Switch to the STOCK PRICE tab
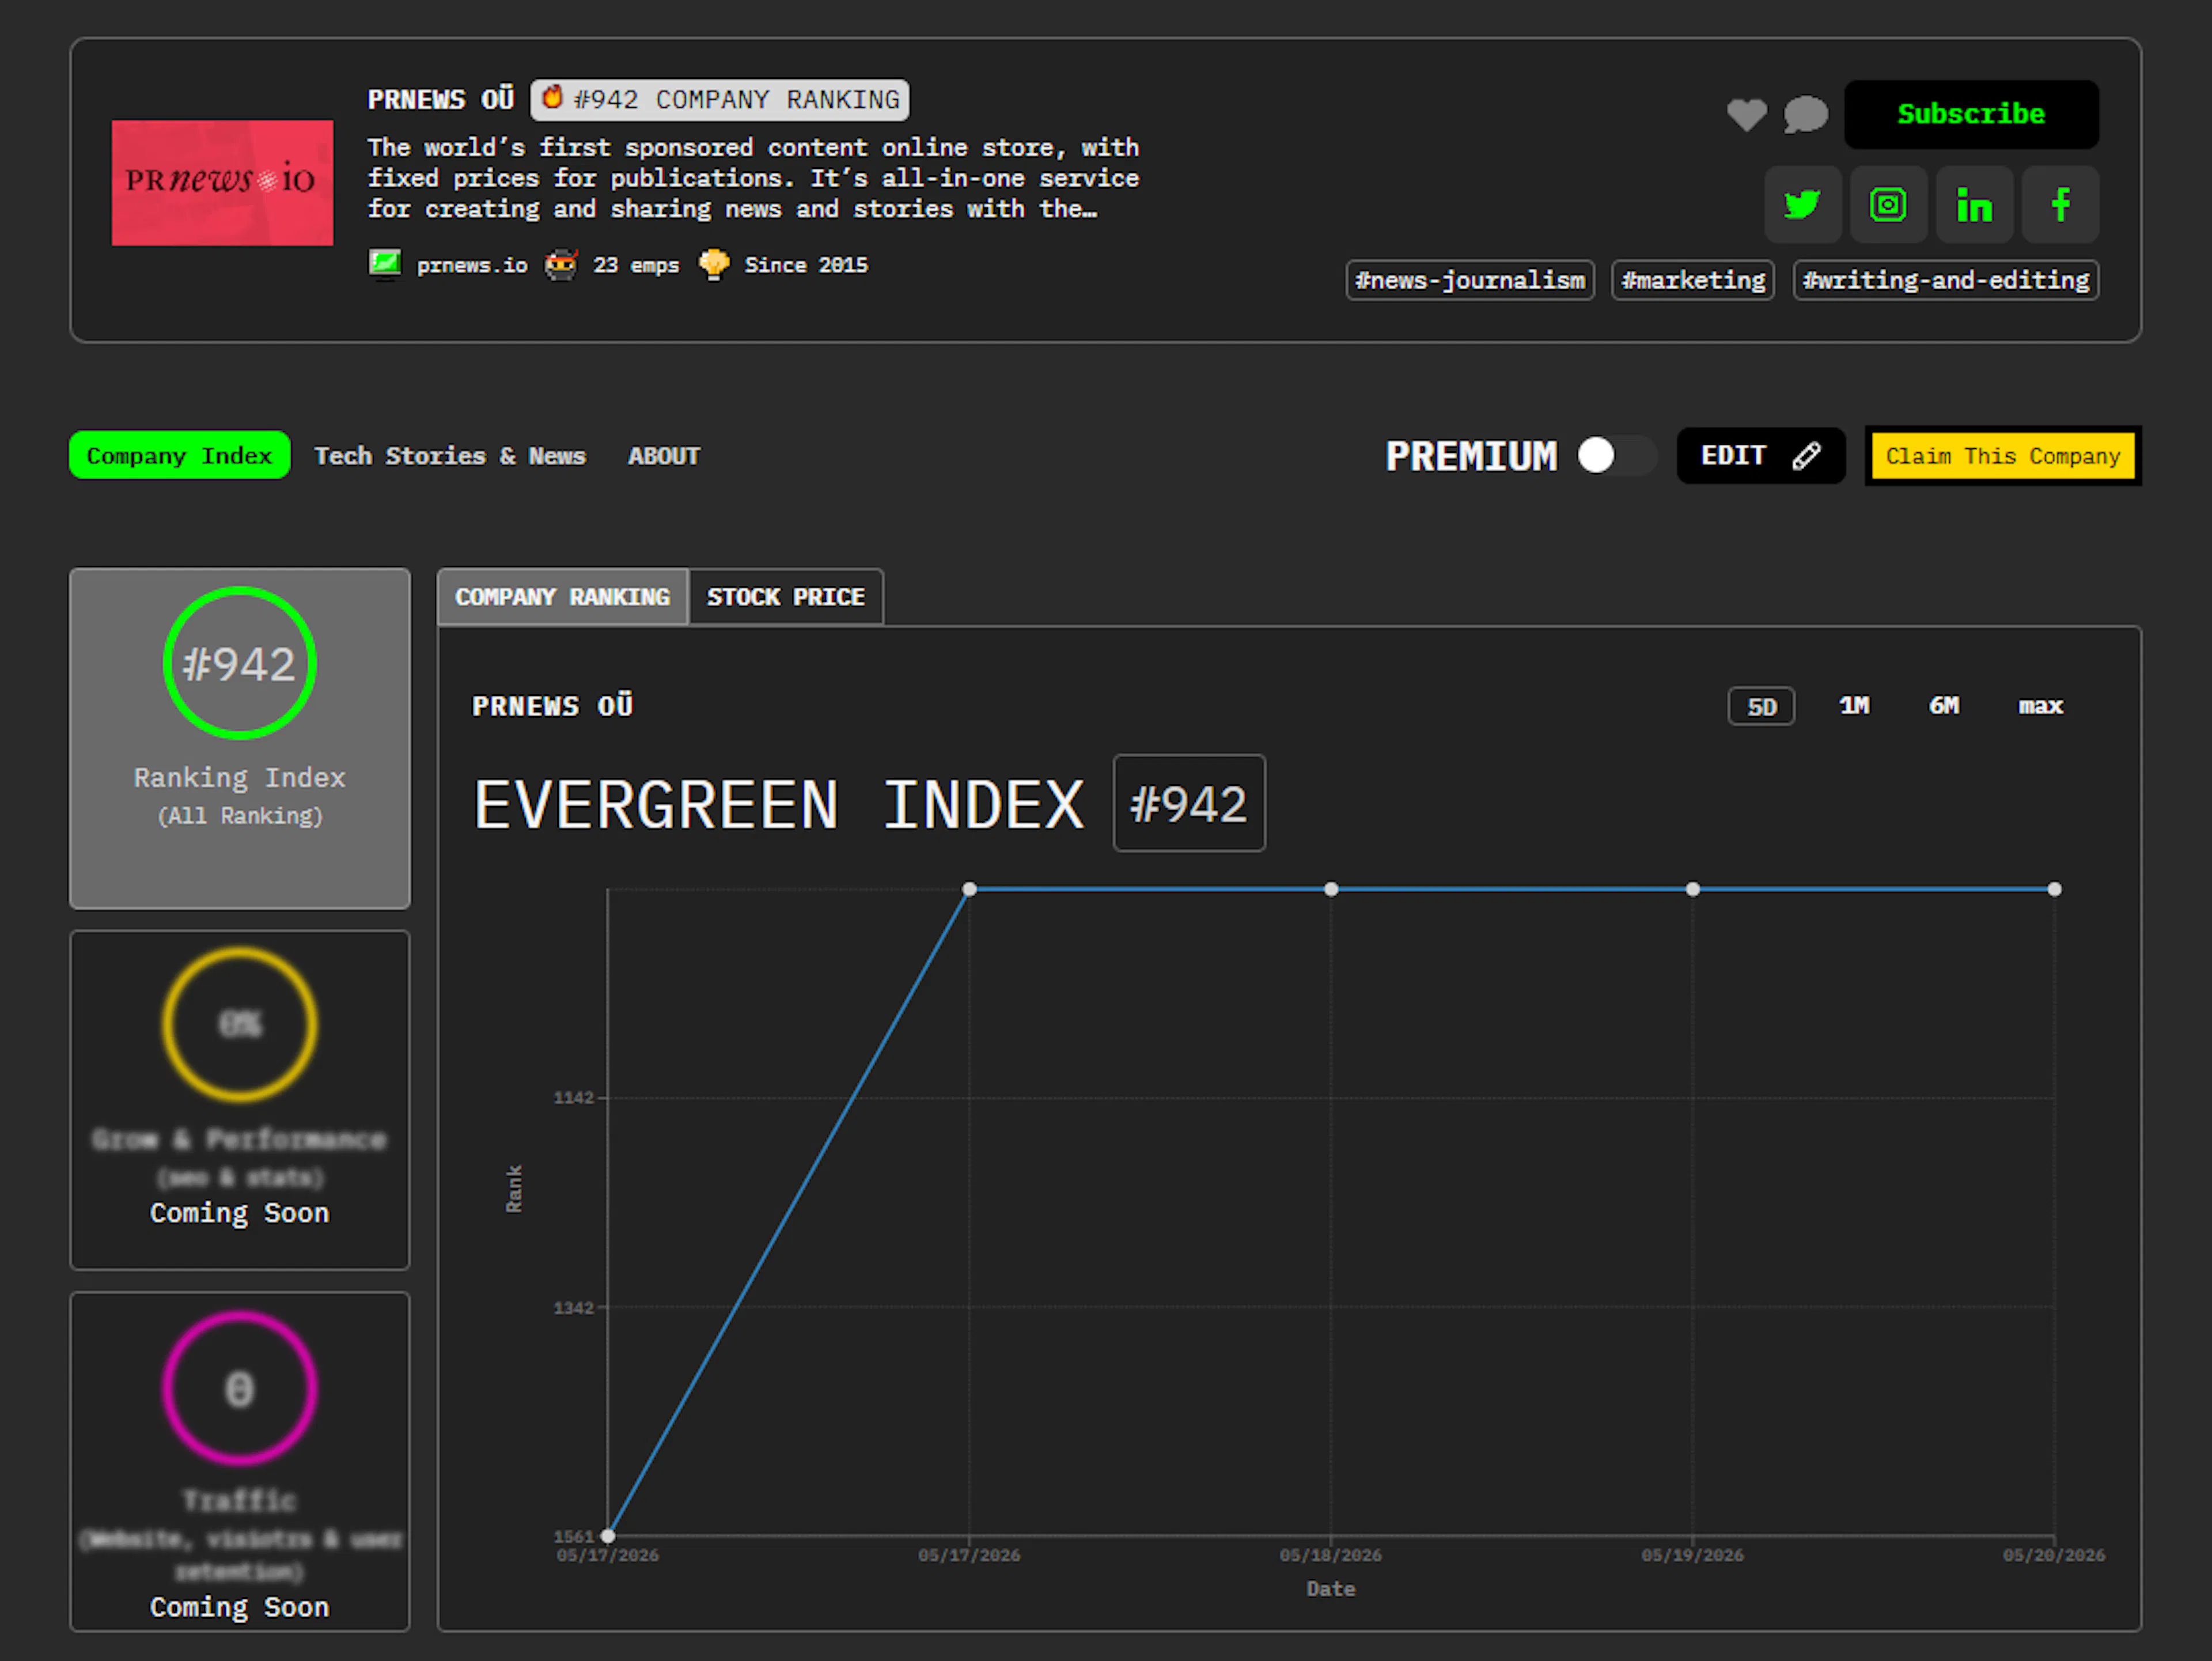The height and width of the screenshot is (1661, 2212). click(786, 597)
